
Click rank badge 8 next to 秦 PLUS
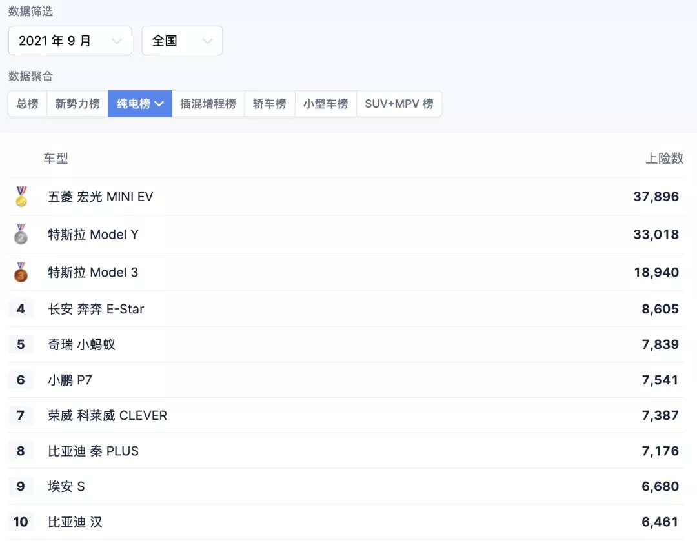click(x=21, y=451)
